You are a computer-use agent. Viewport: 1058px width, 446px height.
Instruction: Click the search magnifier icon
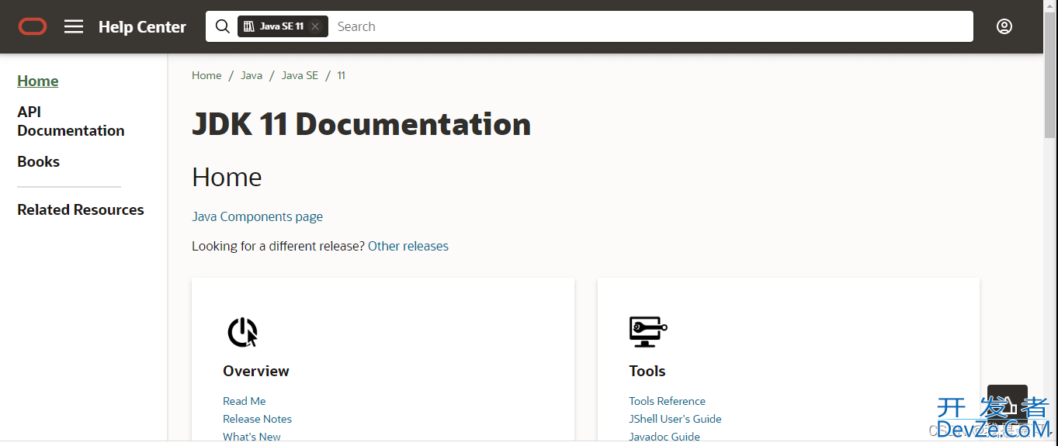coord(222,26)
